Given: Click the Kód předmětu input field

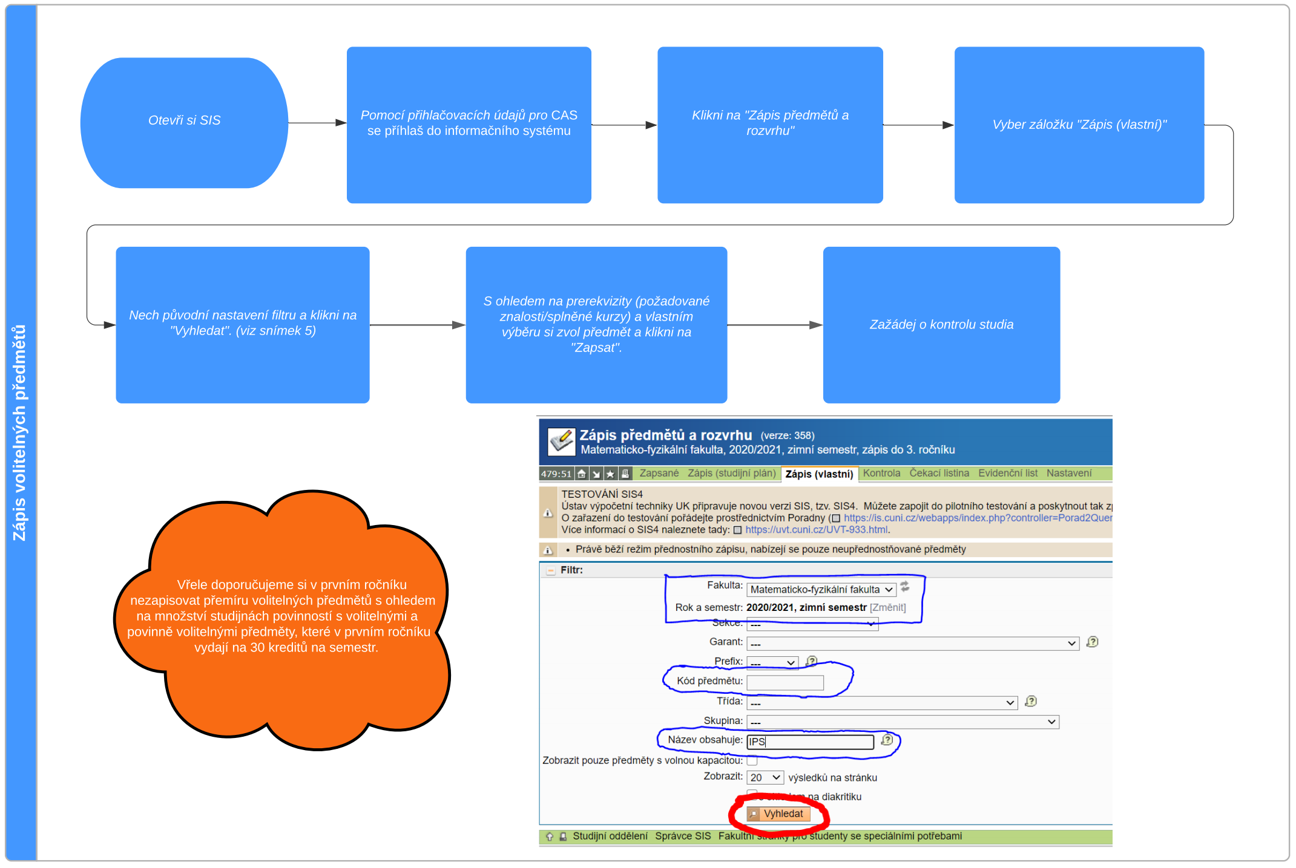Looking at the screenshot, I should pos(785,682).
